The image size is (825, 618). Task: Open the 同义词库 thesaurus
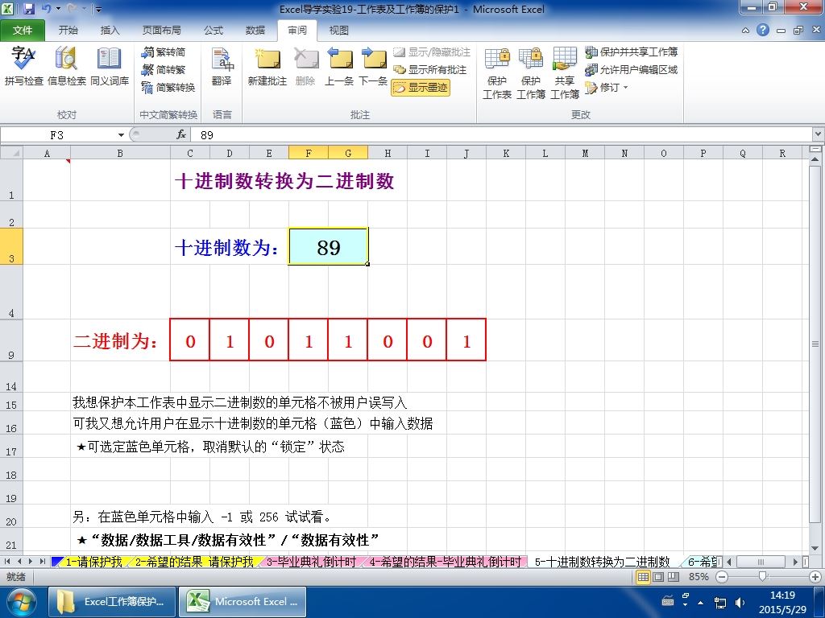click(x=109, y=66)
